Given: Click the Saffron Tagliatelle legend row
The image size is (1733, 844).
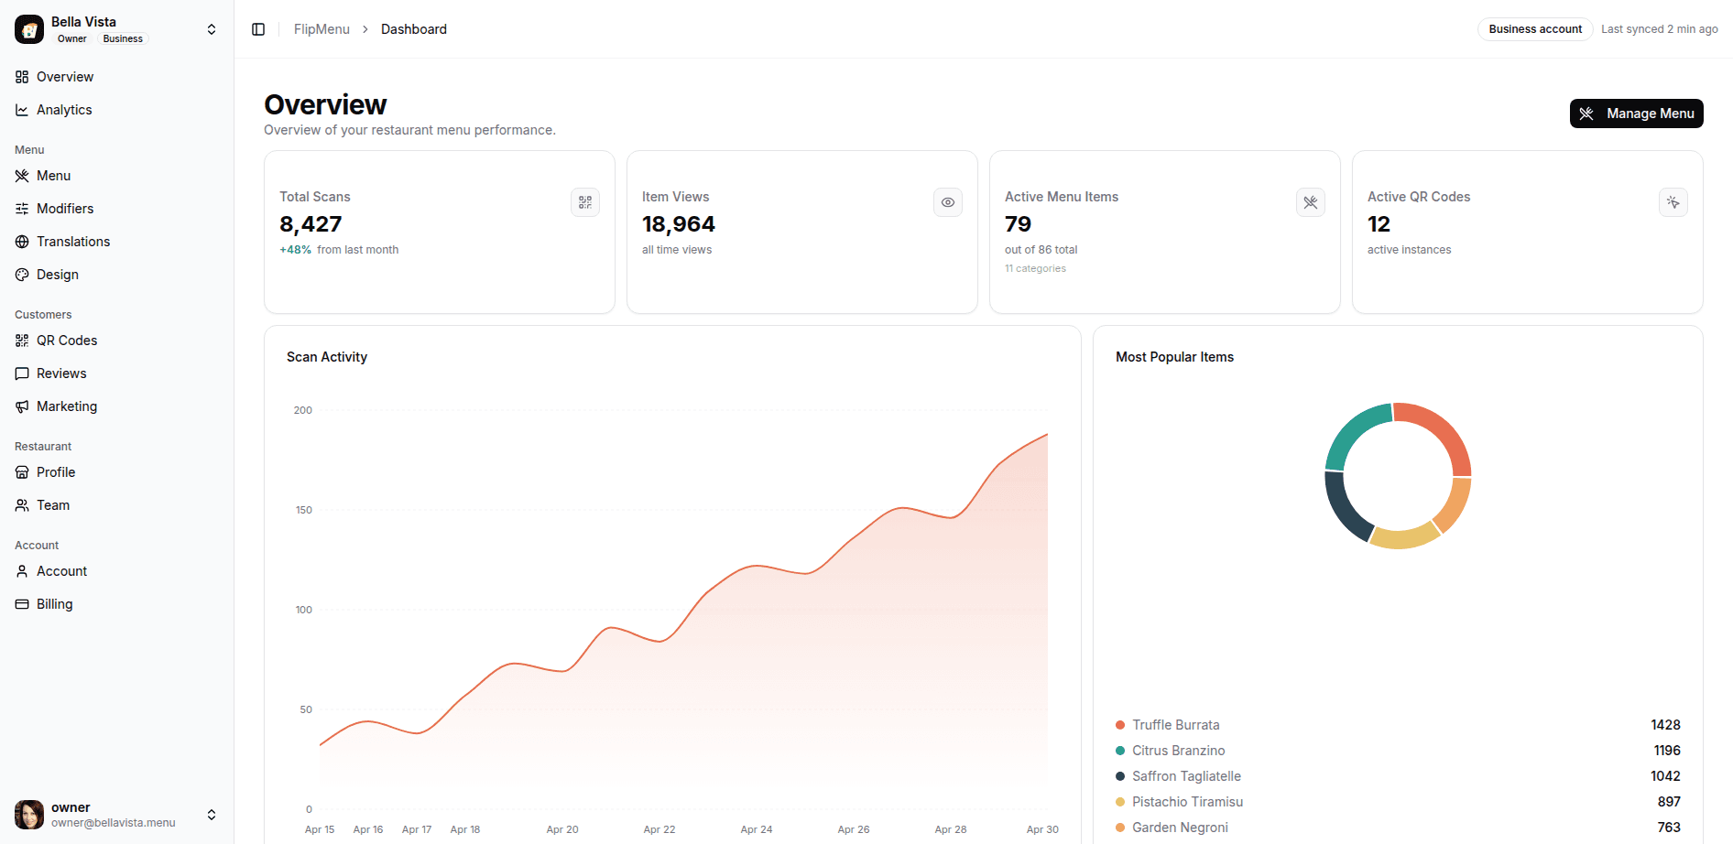Looking at the screenshot, I should click(x=1398, y=776).
